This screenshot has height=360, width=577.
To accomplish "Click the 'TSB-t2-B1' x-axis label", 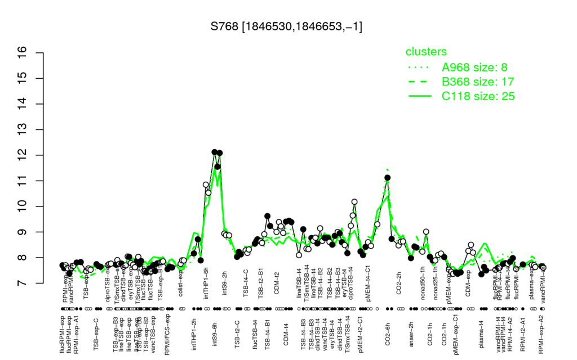I will tap(261, 283).
